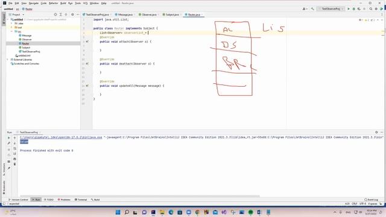Open the Refactor menu
This screenshot has width=386, height=217.
tap(53, 3)
